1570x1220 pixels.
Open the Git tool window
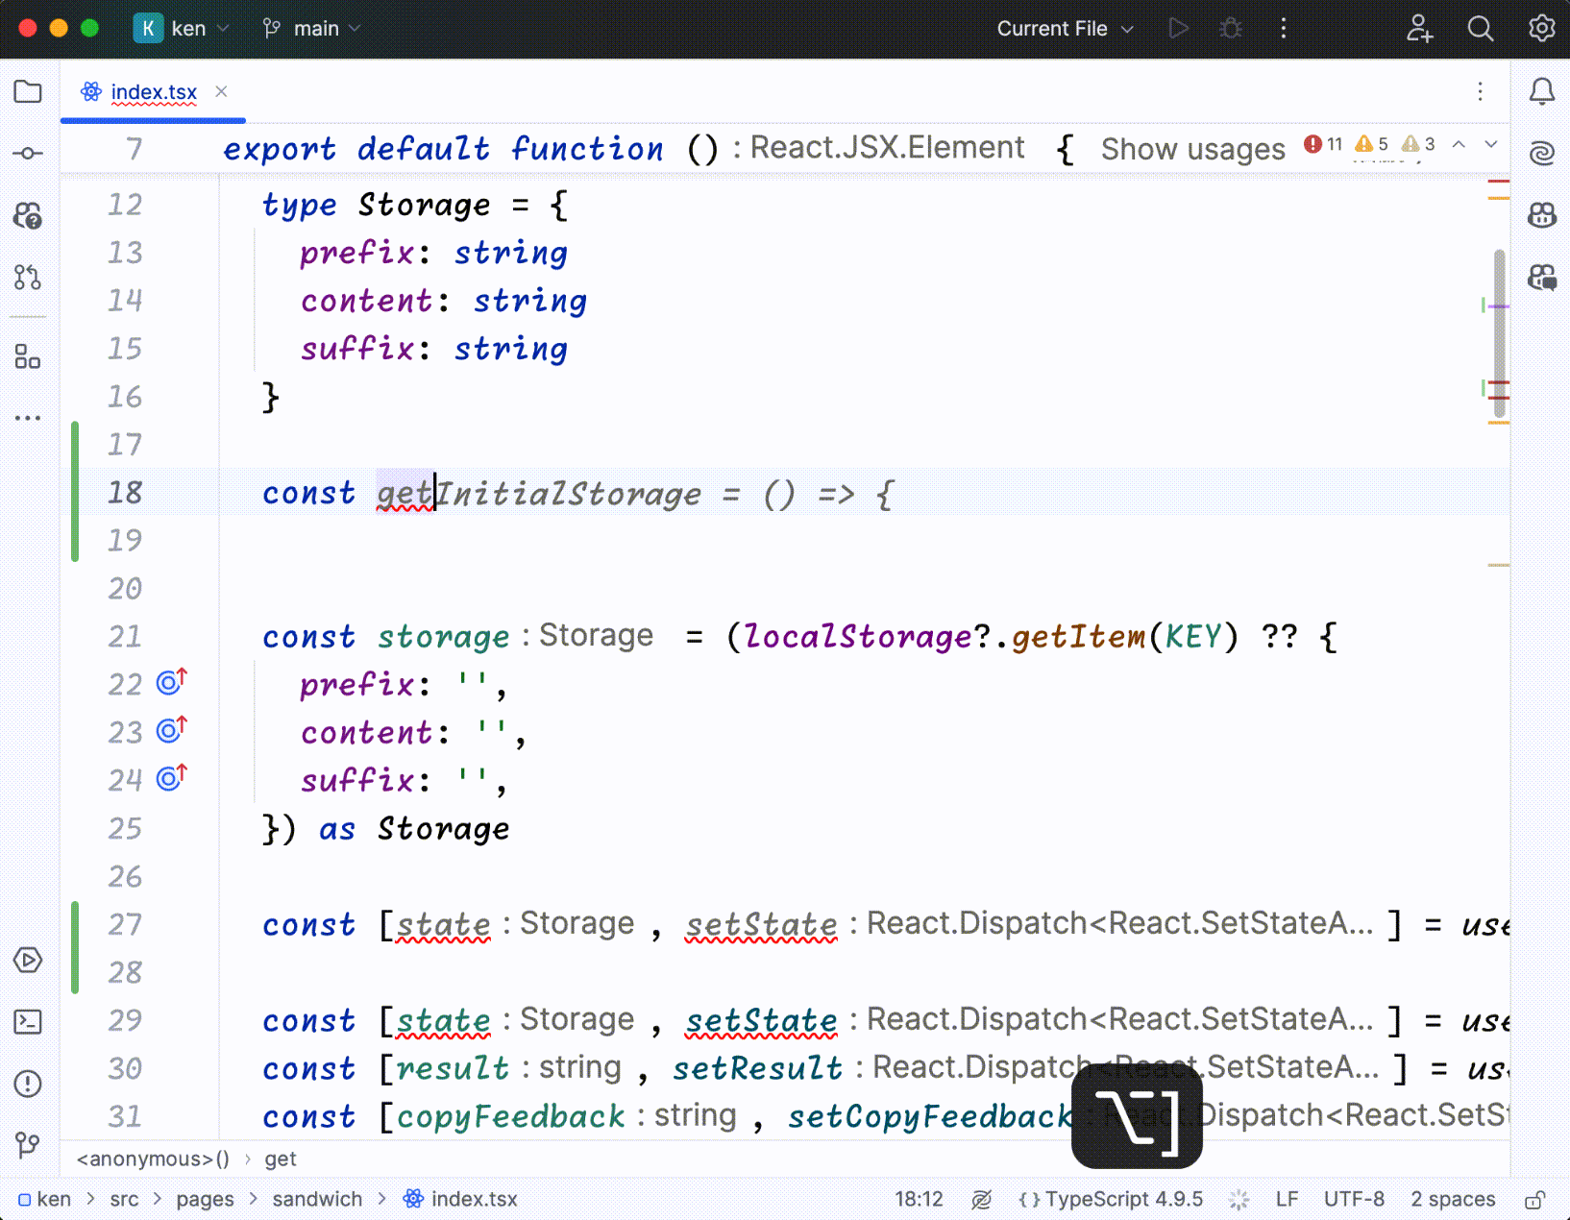tap(28, 1144)
